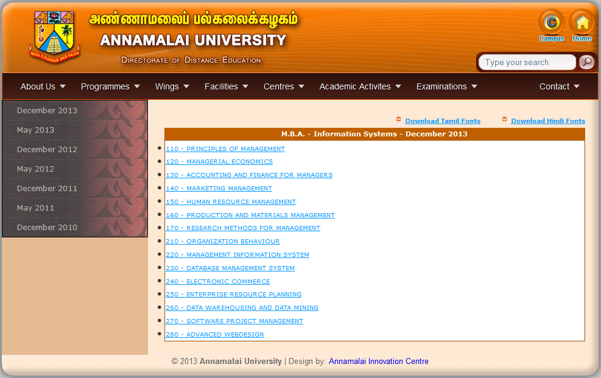Click the icon beside Download Hindi Fonts
Viewport: 601px width, 378px height.
tap(504, 119)
